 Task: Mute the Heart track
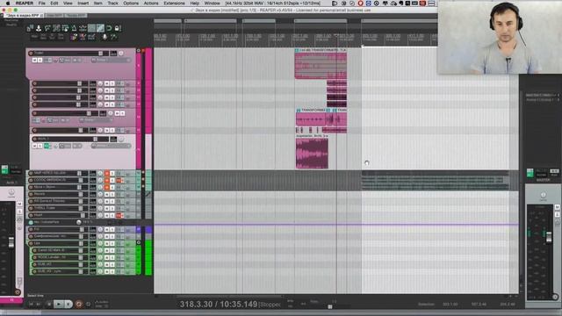(107, 215)
